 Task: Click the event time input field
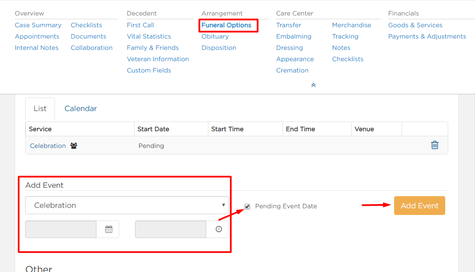(171, 229)
